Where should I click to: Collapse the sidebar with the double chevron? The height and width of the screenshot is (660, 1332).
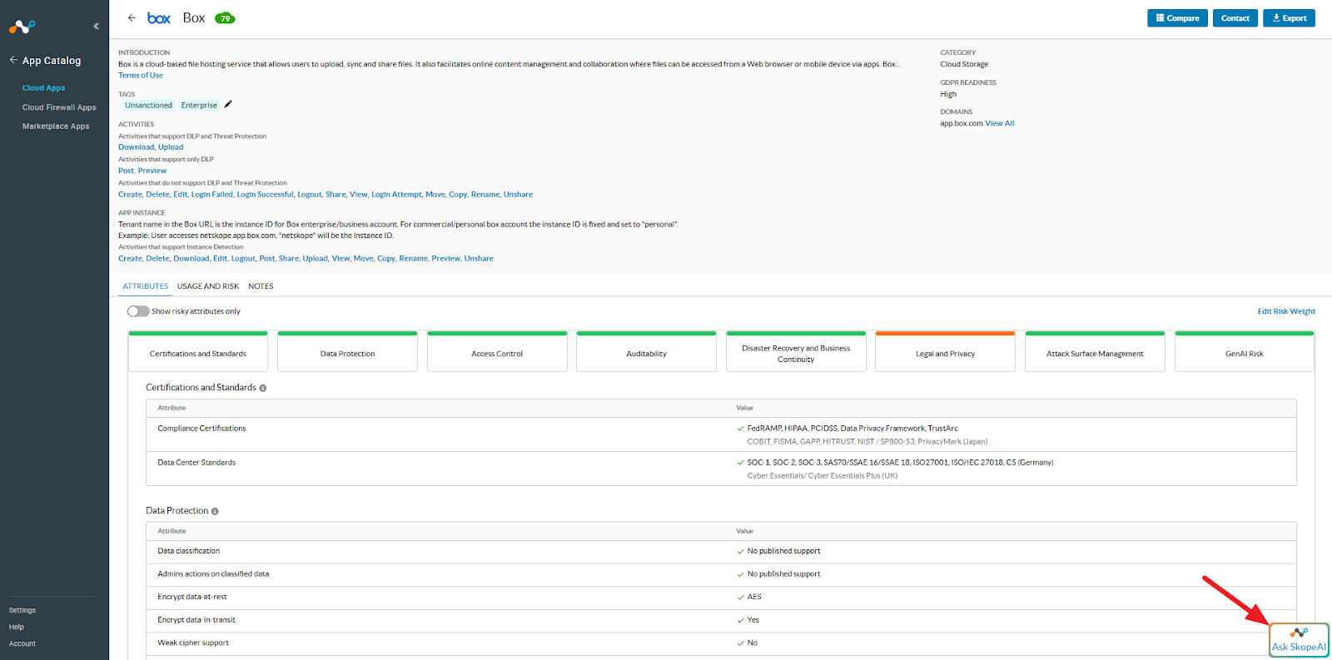pyautogui.click(x=96, y=27)
